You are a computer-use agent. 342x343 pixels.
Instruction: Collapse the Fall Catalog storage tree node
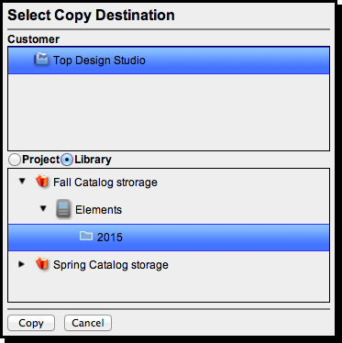pos(22,182)
